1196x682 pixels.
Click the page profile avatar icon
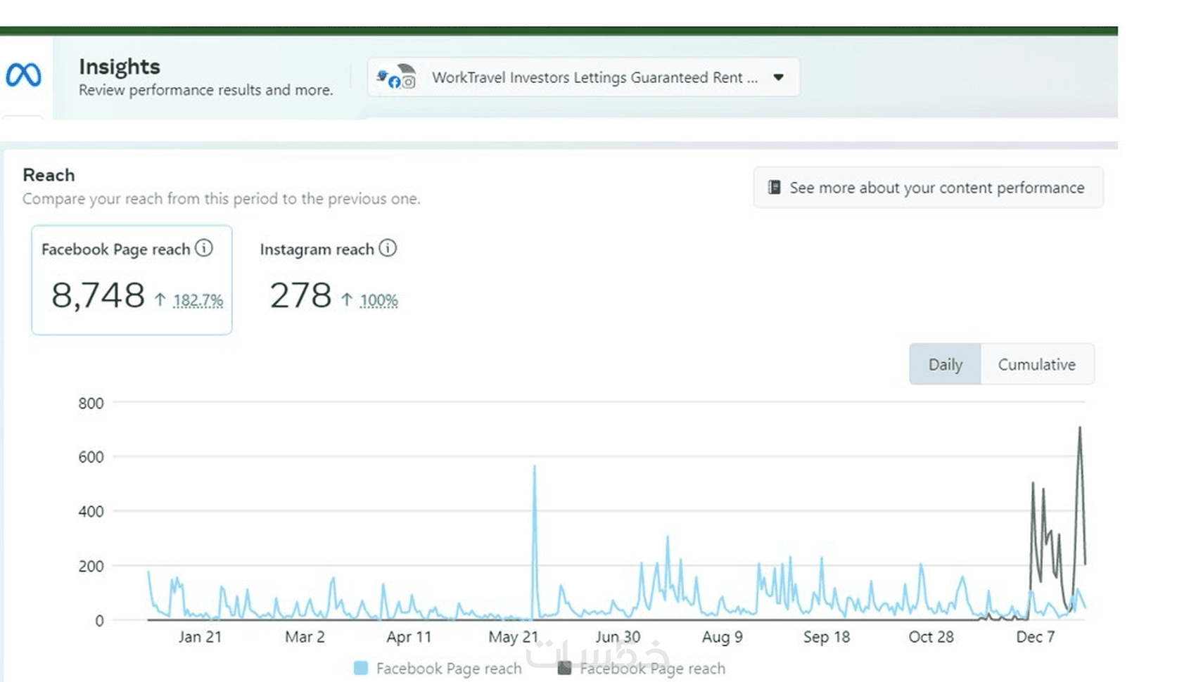[397, 77]
